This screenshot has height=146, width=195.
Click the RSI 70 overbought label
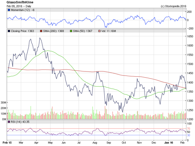(189, 129)
